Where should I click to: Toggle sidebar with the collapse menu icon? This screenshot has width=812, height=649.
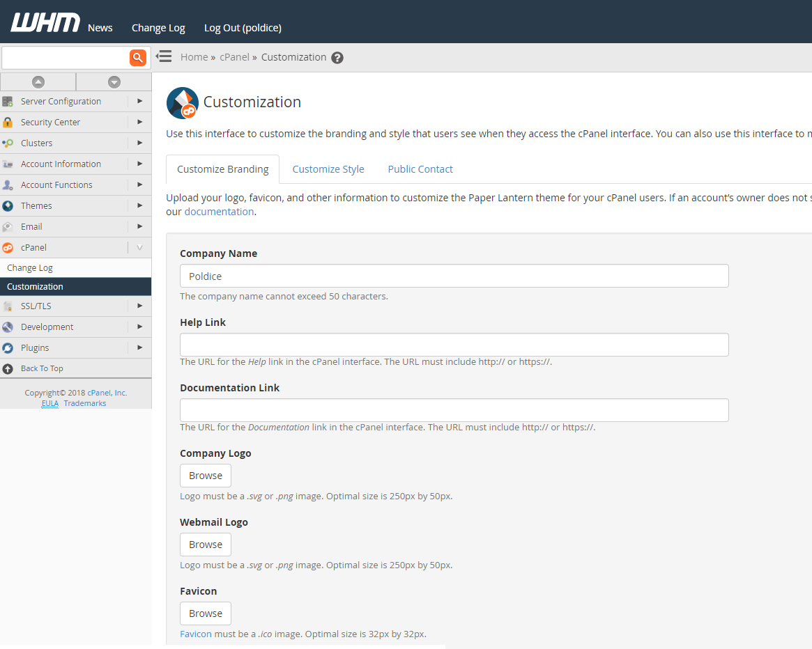164,56
